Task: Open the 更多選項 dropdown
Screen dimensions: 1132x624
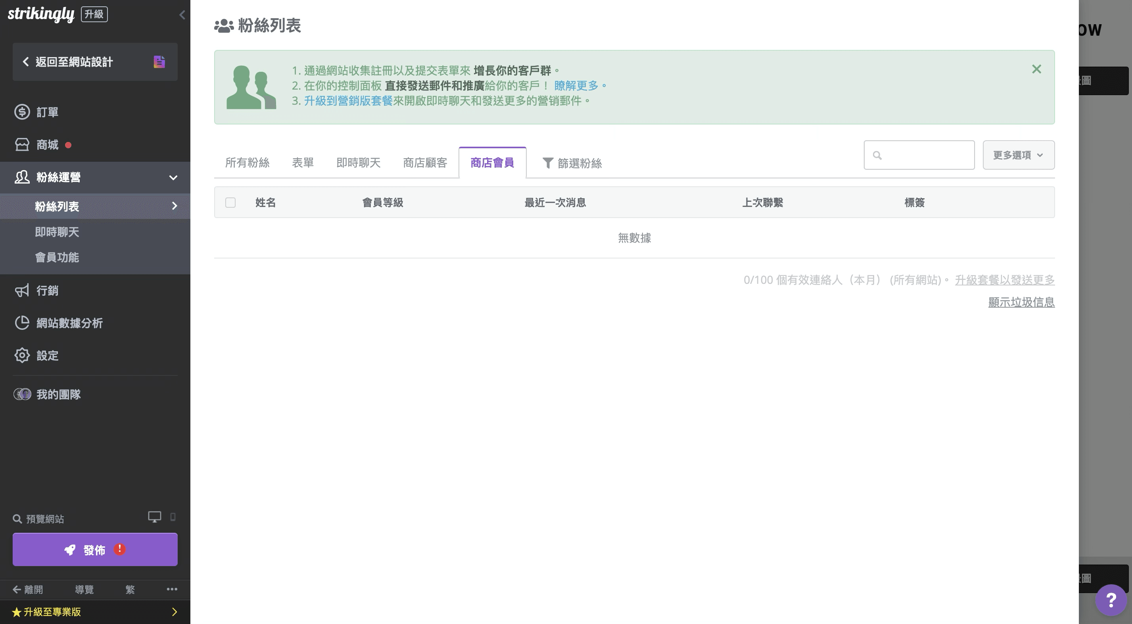Action: (1018, 155)
